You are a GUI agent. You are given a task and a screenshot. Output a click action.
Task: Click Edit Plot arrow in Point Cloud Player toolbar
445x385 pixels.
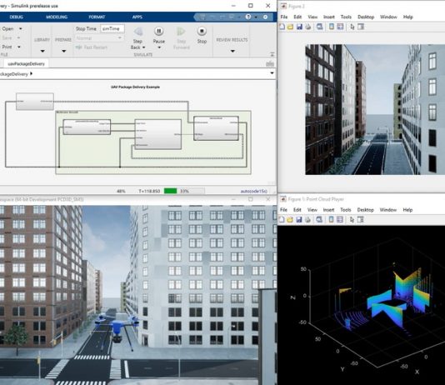click(x=352, y=220)
